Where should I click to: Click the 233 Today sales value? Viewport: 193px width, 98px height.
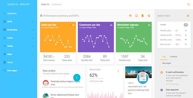pyautogui.click(x=67, y=56)
